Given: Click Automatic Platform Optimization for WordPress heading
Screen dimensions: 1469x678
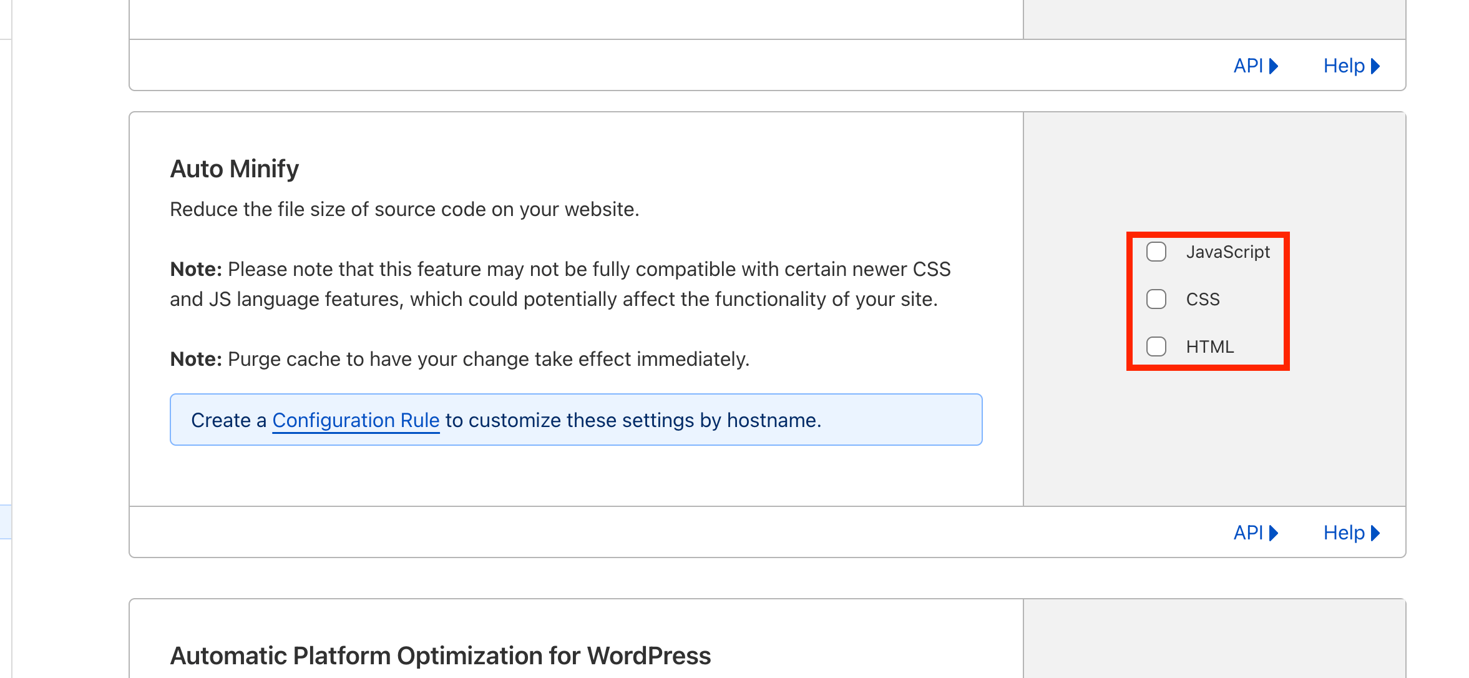Looking at the screenshot, I should tap(441, 656).
